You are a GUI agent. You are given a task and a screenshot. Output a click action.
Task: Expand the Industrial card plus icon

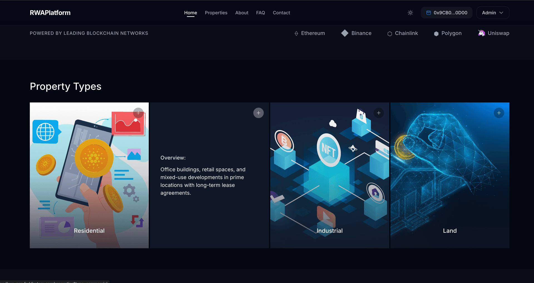[379, 113]
